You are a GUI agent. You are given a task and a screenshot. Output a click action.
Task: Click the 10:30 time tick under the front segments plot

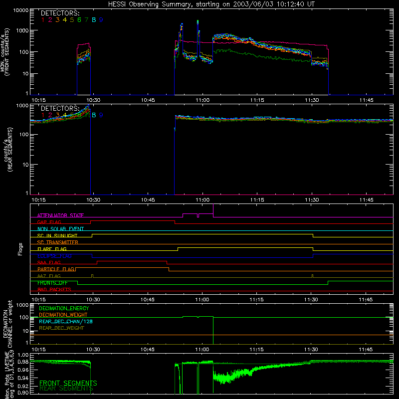click(93, 100)
